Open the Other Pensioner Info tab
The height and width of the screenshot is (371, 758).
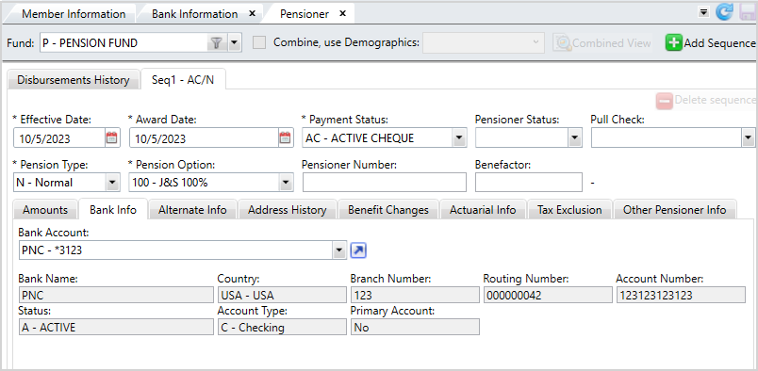(674, 210)
